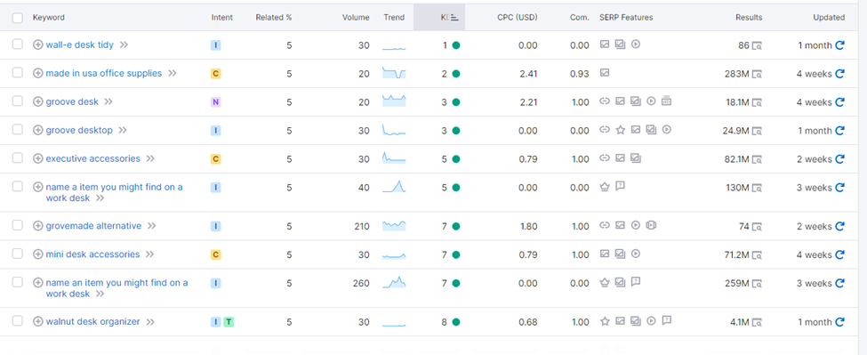Expand name an item you might find chevron
Screen dimensions: 867x355
pos(100,294)
